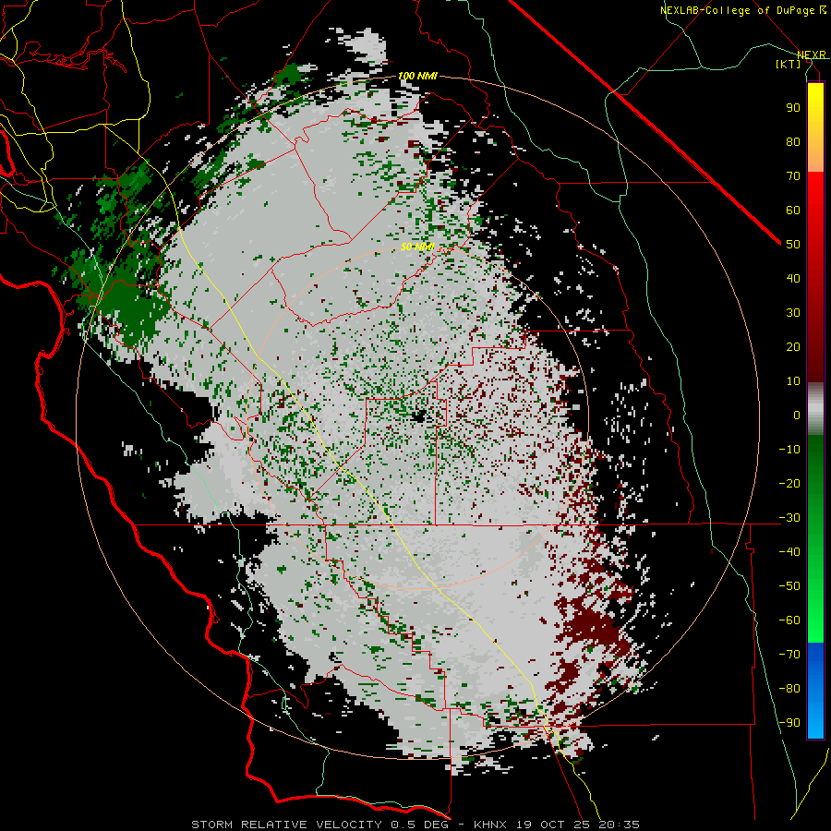This screenshot has height=831, width=831.
Task: Click the -30 value on velocity scale
Action: [789, 518]
